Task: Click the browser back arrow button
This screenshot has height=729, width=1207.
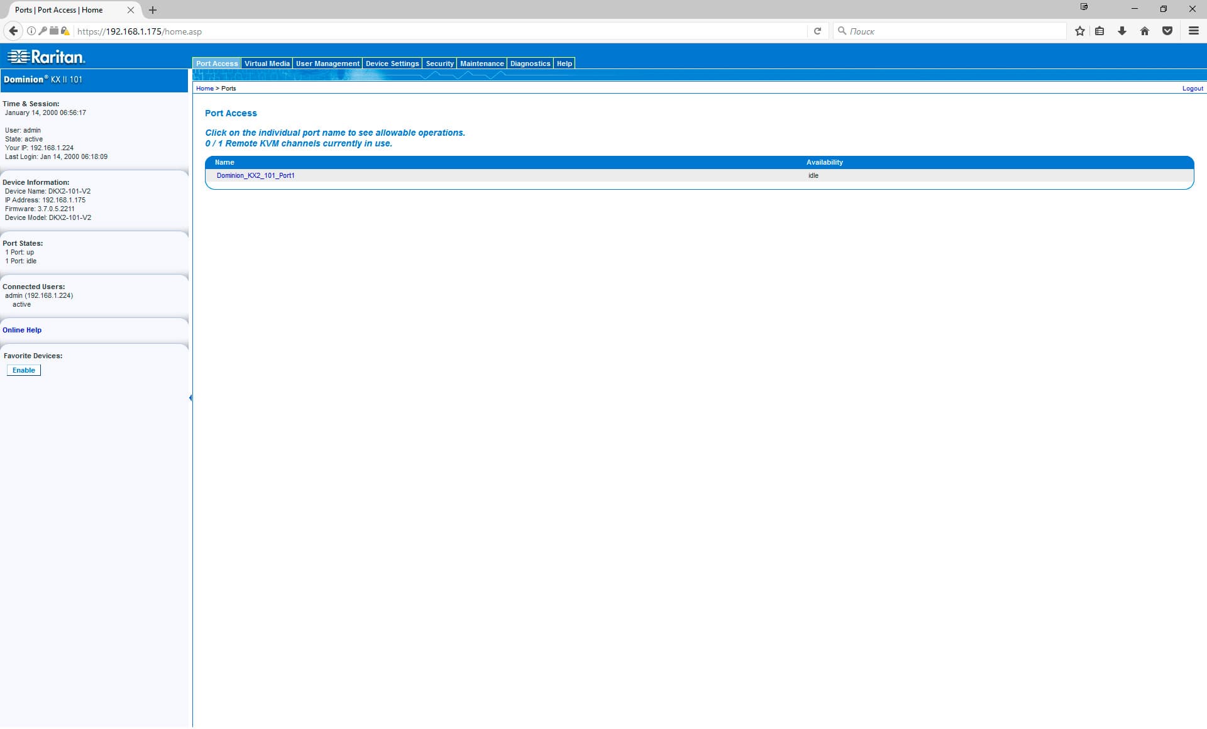Action: [13, 31]
